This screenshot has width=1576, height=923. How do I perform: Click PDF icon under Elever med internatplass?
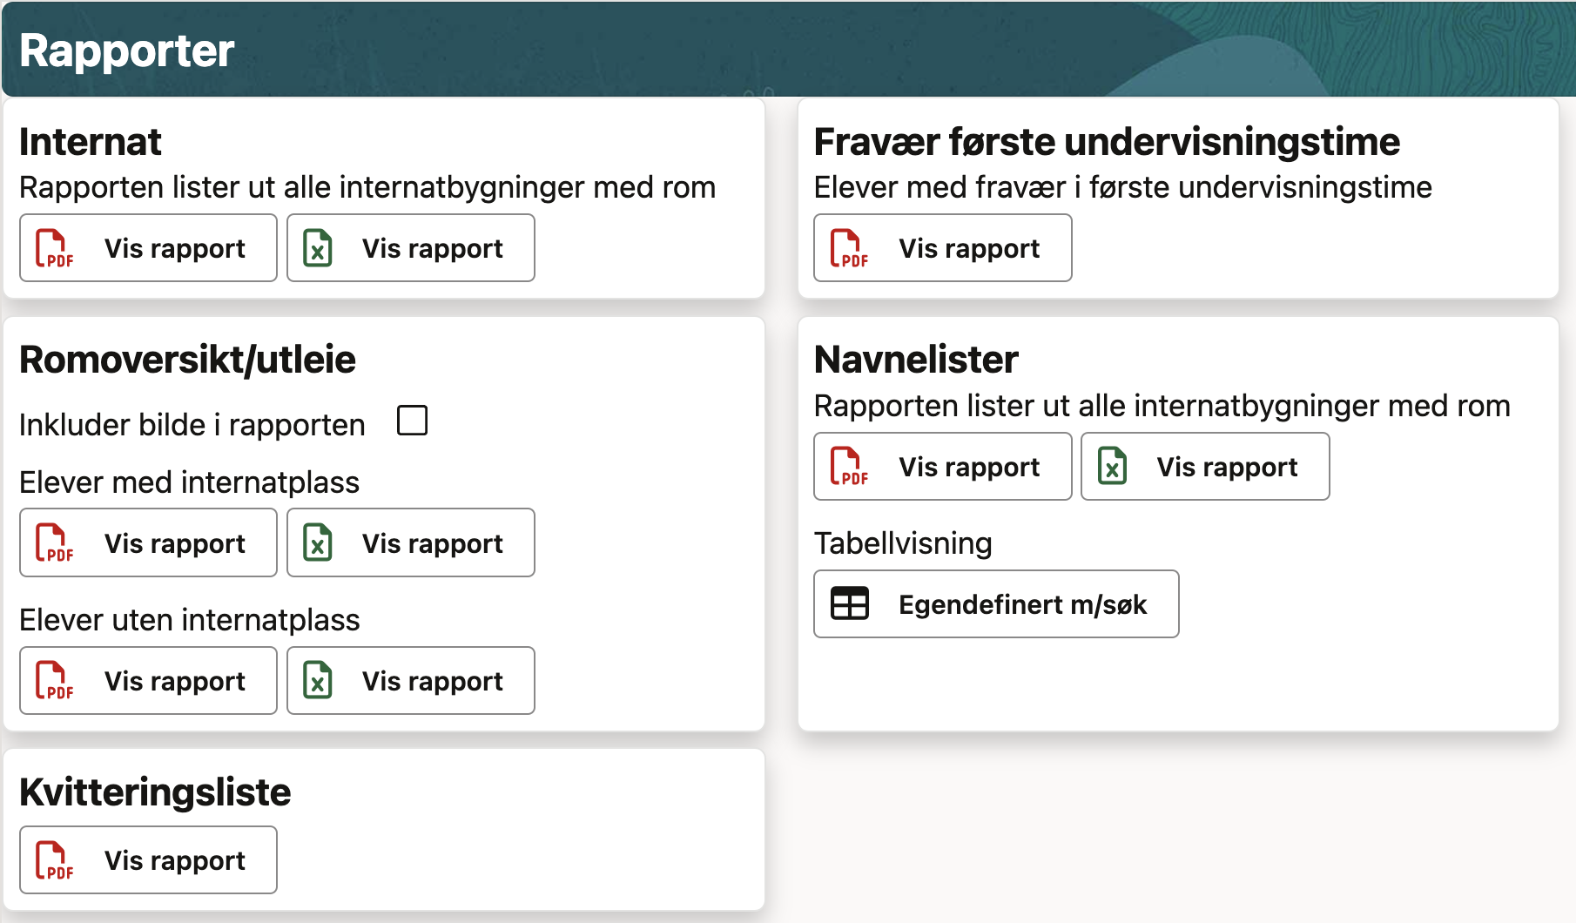tap(54, 542)
